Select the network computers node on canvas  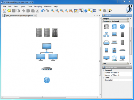point(47,52)
